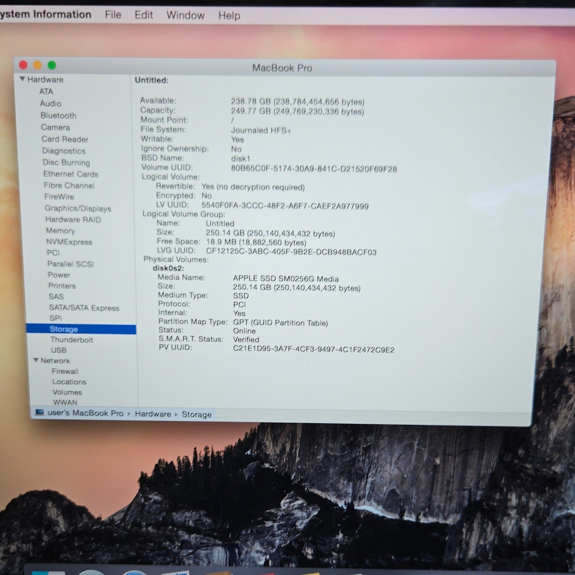Click the PV UUID starting with C21E1D95

[x=314, y=350]
